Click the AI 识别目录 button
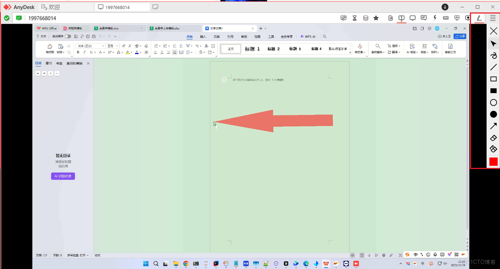Screen dimensions: 500x269 [x=63, y=176]
